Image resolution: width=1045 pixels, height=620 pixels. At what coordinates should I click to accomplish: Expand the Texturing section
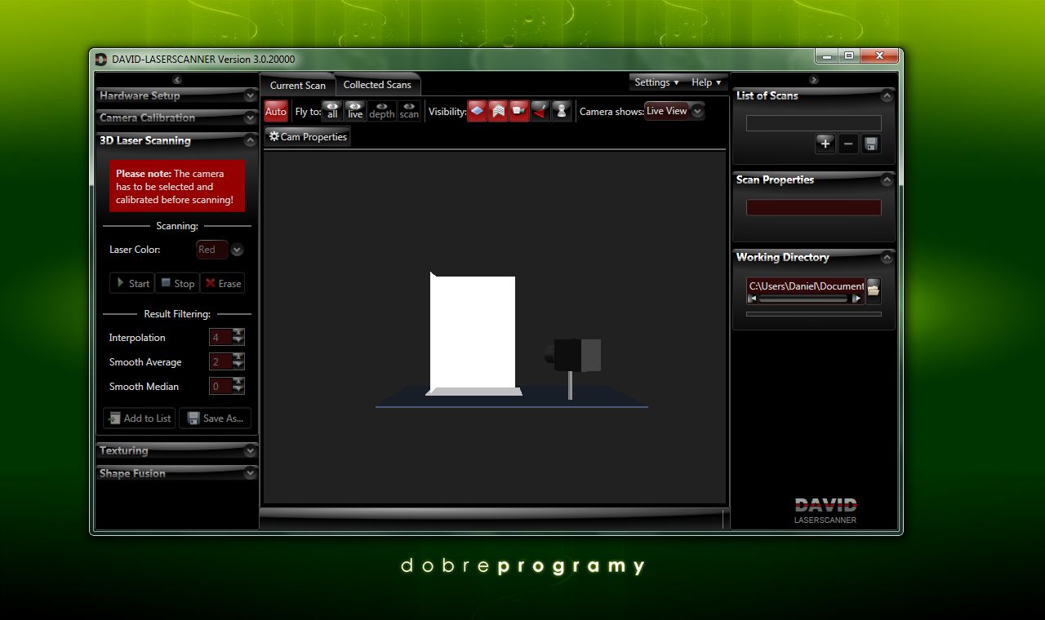coord(250,450)
